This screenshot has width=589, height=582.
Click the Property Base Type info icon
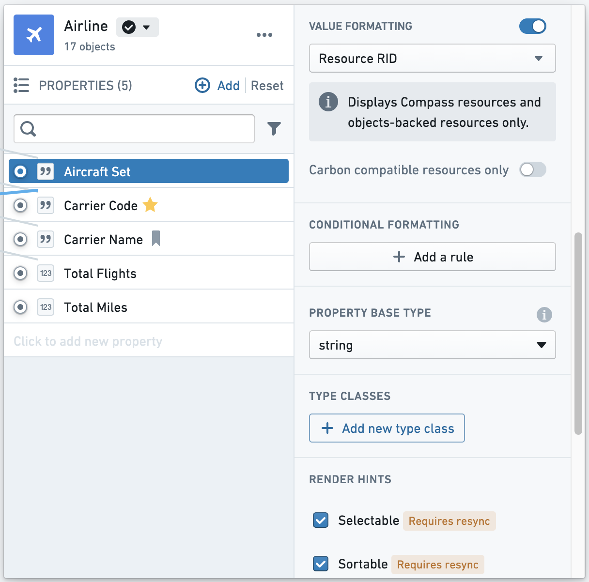coord(544,315)
